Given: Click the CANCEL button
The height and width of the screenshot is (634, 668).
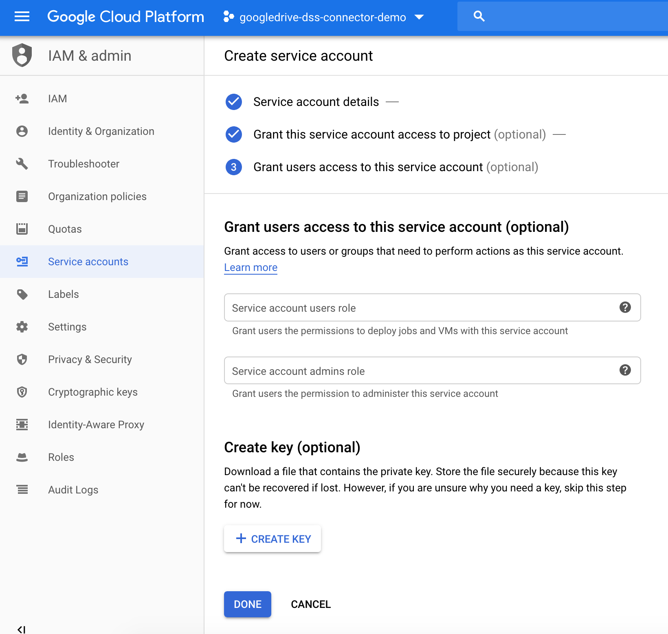Looking at the screenshot, I should click(x=311, y=604).
